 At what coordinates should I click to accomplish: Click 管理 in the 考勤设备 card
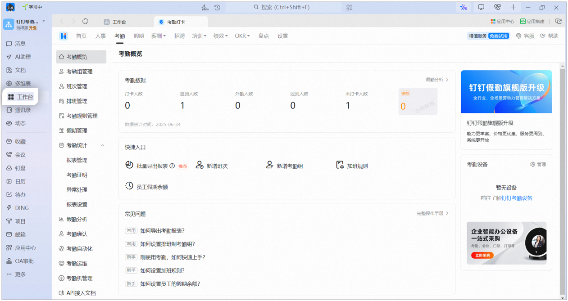click(538, 165)
